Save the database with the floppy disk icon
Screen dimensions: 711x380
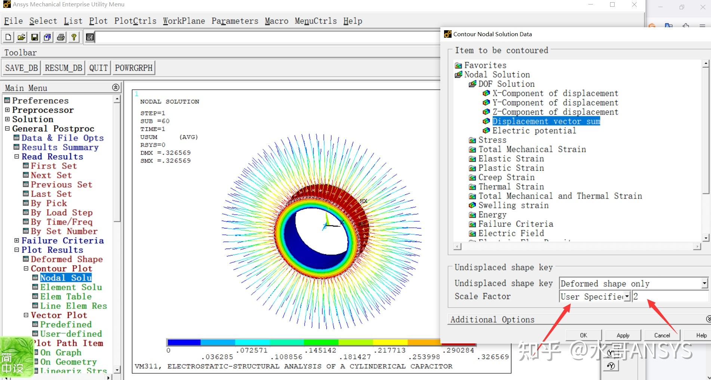[x=34, y=37]
